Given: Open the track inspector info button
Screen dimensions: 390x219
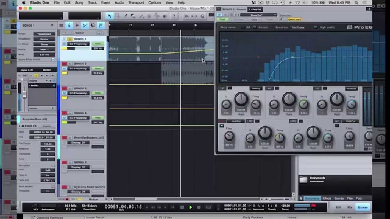Looking at the screenshot, I should (69, 26).
